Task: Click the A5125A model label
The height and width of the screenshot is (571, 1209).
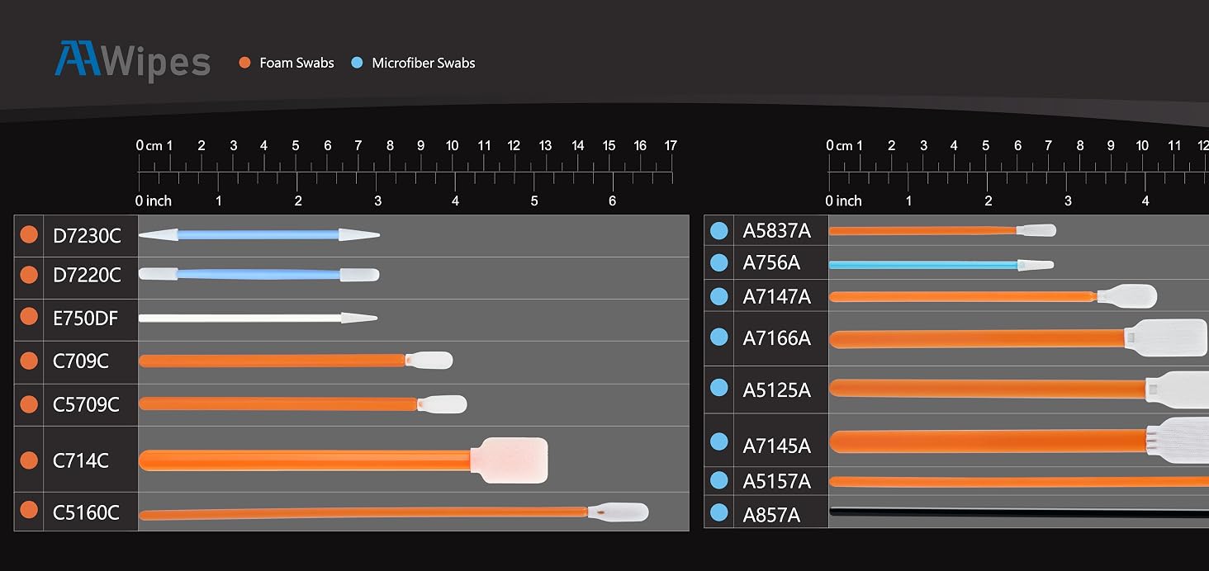Action: pos(776,390)
